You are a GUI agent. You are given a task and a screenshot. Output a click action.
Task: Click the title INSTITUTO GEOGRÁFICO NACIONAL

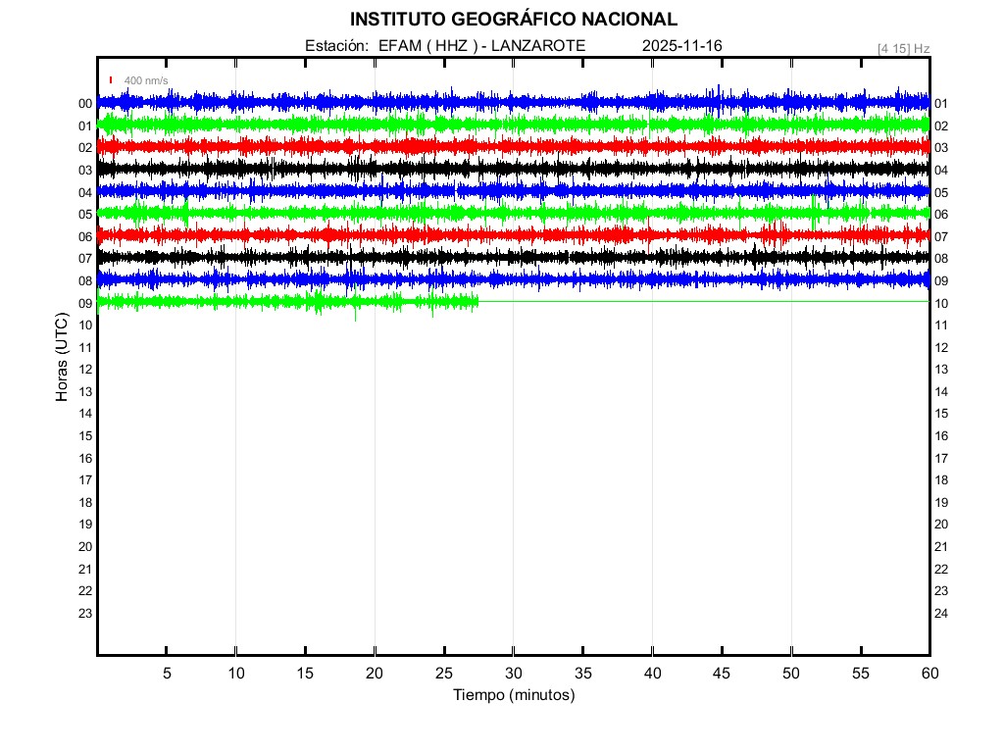pos(513,20)
